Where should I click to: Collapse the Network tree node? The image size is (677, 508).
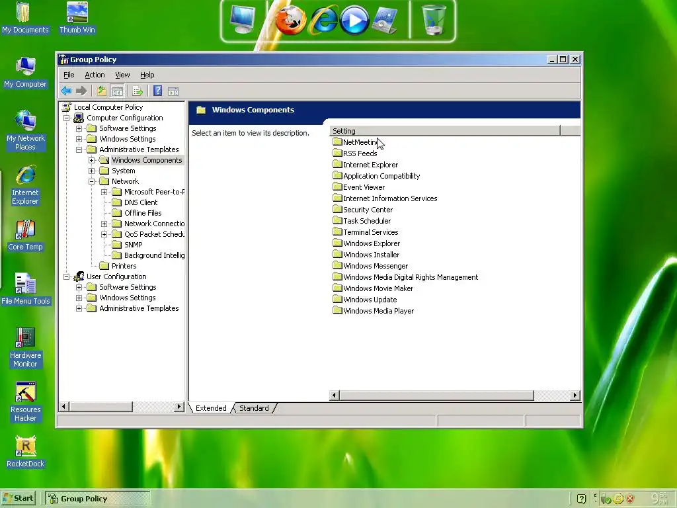pos(91,181)
